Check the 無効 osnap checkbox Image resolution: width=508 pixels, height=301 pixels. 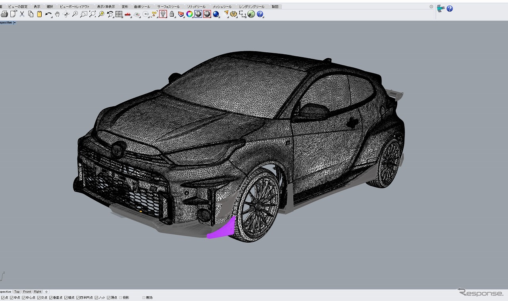click(x=144, y=297)
